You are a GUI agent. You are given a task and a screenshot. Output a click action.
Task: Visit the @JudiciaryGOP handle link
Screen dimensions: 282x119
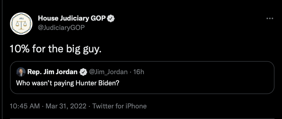pos(61,27)
